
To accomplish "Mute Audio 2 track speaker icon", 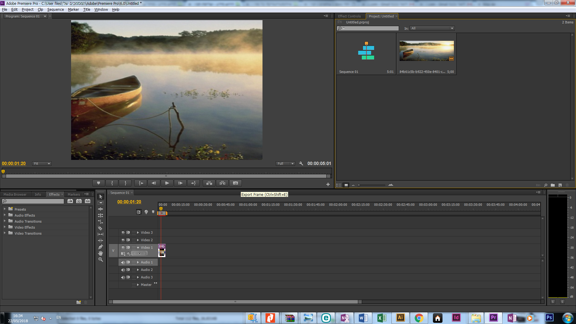I will [x=123, y=270].
